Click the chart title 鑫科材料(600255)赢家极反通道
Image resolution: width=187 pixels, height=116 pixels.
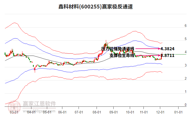[96, 7]
